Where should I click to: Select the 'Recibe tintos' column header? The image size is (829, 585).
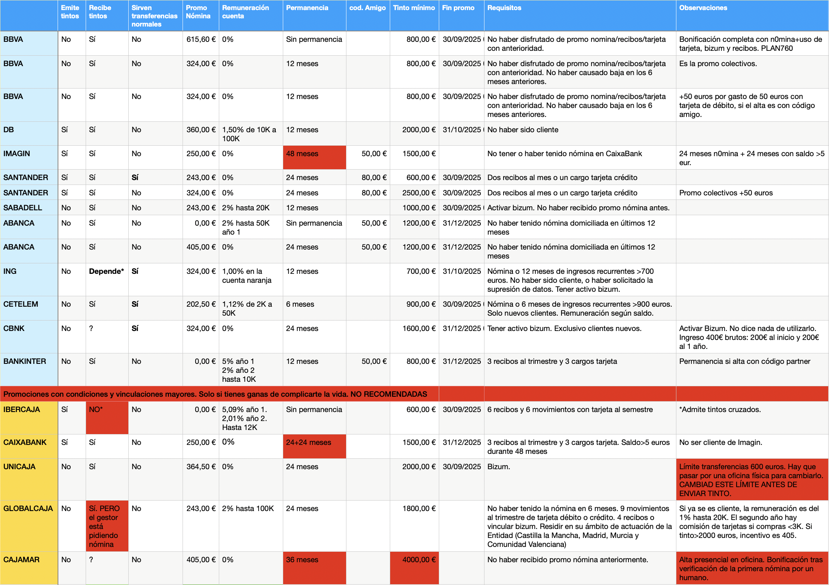click(107, 15)
